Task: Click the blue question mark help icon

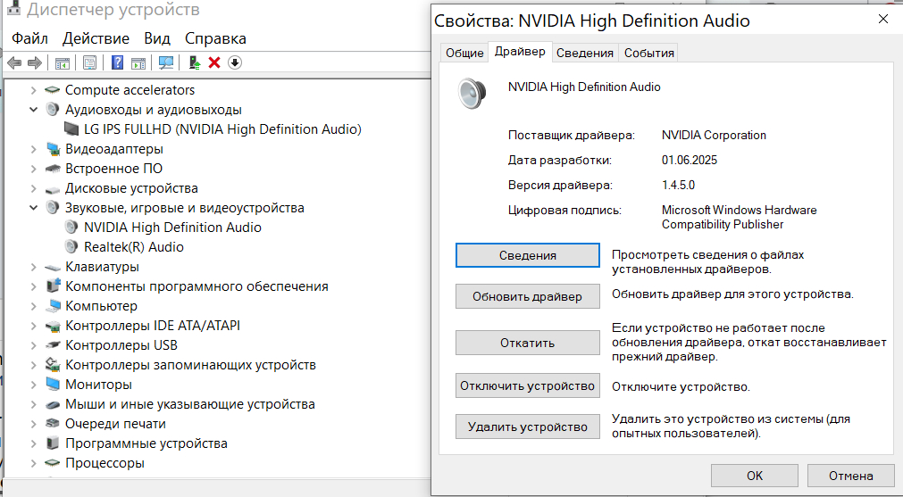Action: (x=117, y=62)
